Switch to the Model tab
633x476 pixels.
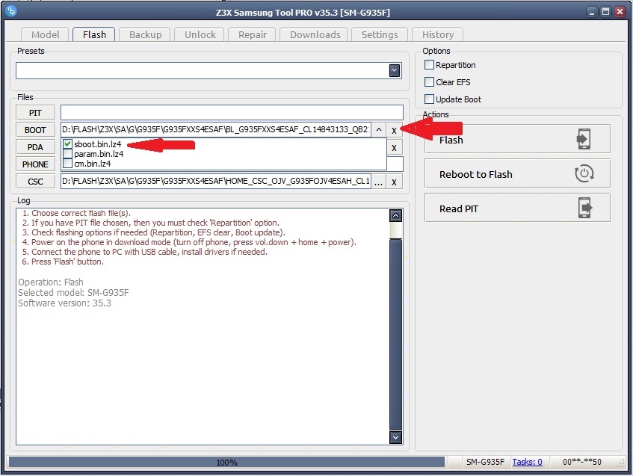(45, 34)
